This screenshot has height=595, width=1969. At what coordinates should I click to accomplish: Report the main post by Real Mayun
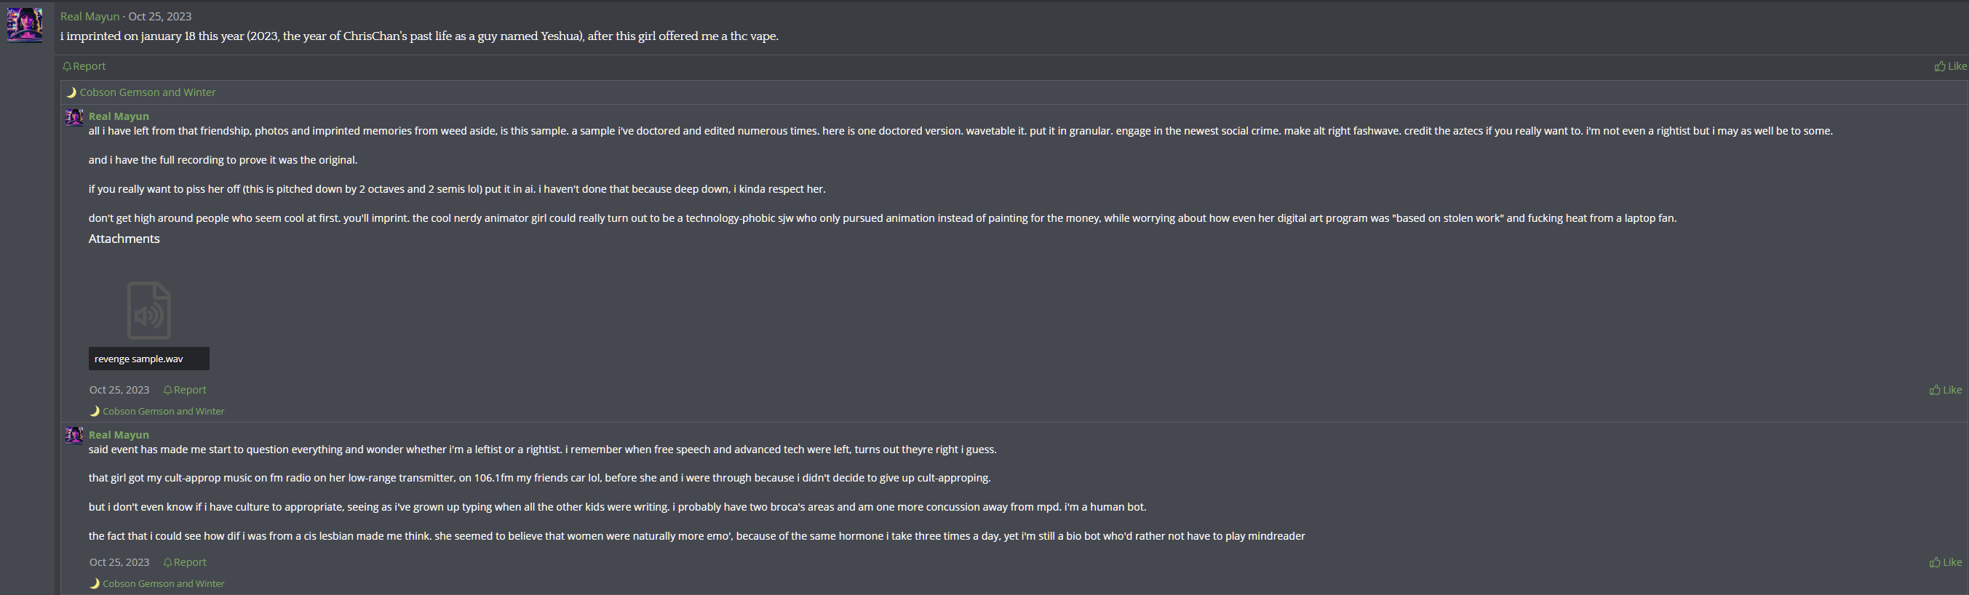(x=84, y=66)
